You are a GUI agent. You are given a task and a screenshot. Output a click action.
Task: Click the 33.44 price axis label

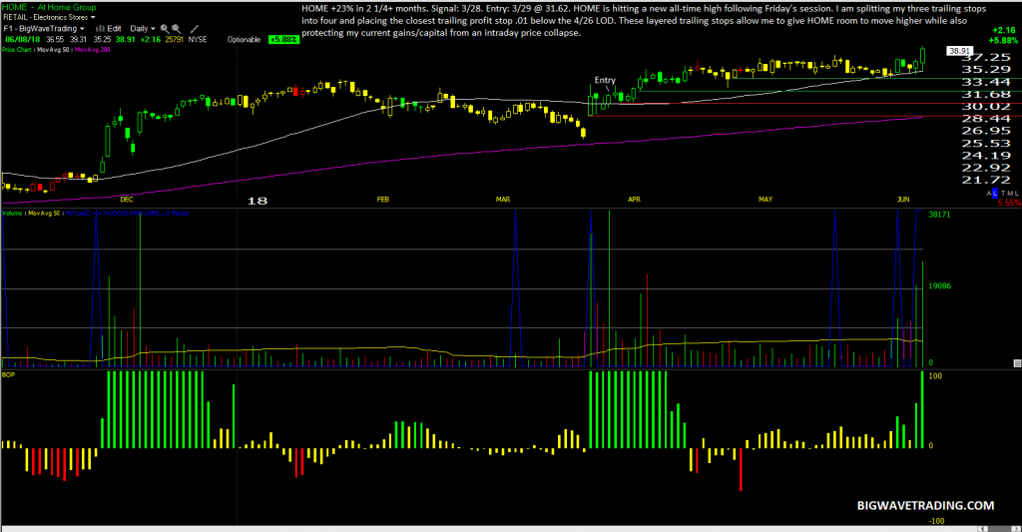(986, 82)
